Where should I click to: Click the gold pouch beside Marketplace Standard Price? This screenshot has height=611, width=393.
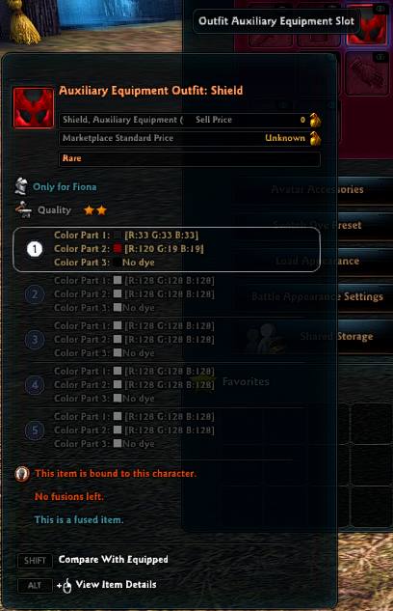(315, 138)
